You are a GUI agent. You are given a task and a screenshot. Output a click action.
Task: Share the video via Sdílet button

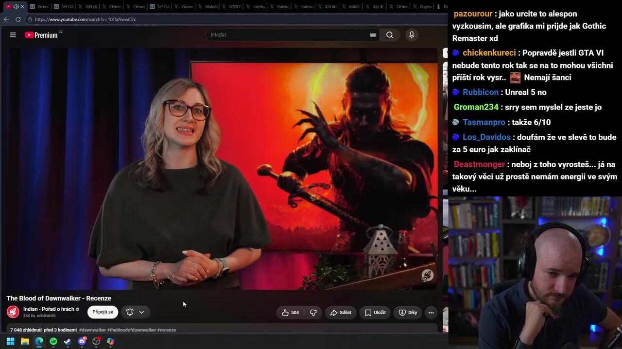pyautogui.click(x=341, y=313)
